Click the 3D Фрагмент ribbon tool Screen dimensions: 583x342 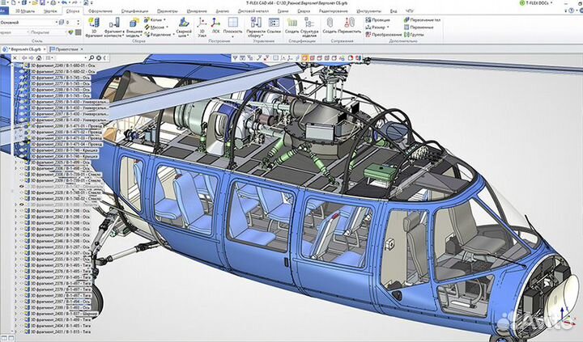[94, 27]
